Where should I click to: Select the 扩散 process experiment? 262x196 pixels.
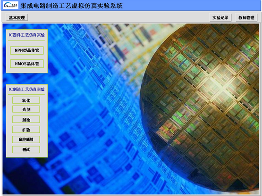click(26, 130)
